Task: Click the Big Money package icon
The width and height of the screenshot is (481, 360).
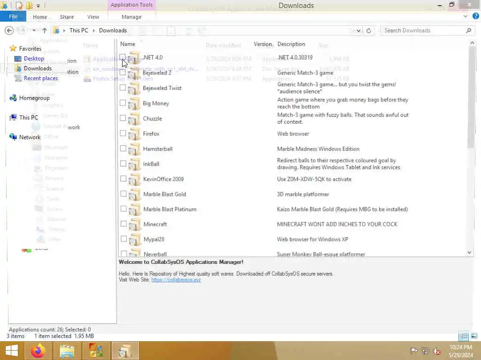Action: [x=134, y=104]
